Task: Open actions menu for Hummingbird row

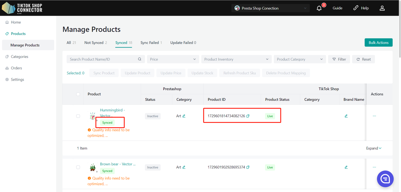Action: pyautogui.click(x=374, y=116)
